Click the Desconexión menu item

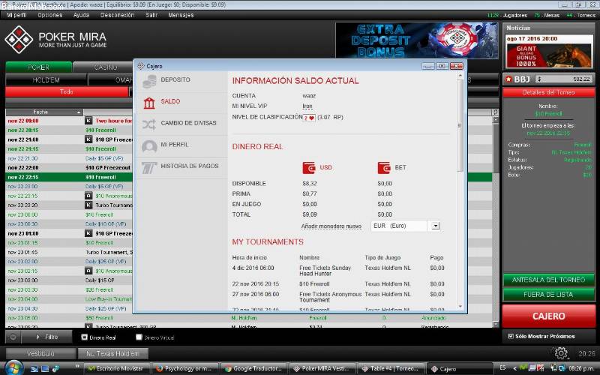118,15
